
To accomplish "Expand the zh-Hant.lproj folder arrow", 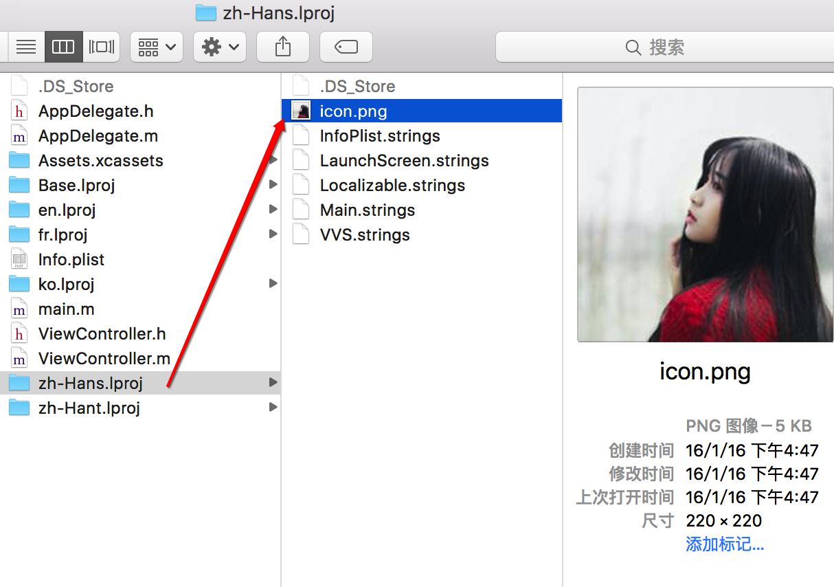I will [273, 408].
